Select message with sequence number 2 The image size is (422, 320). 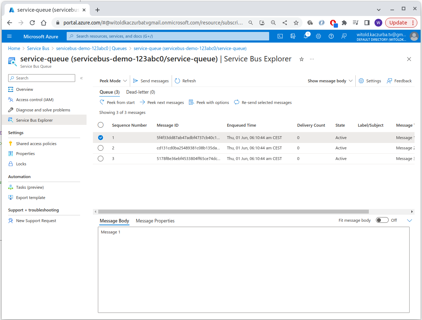101,148
